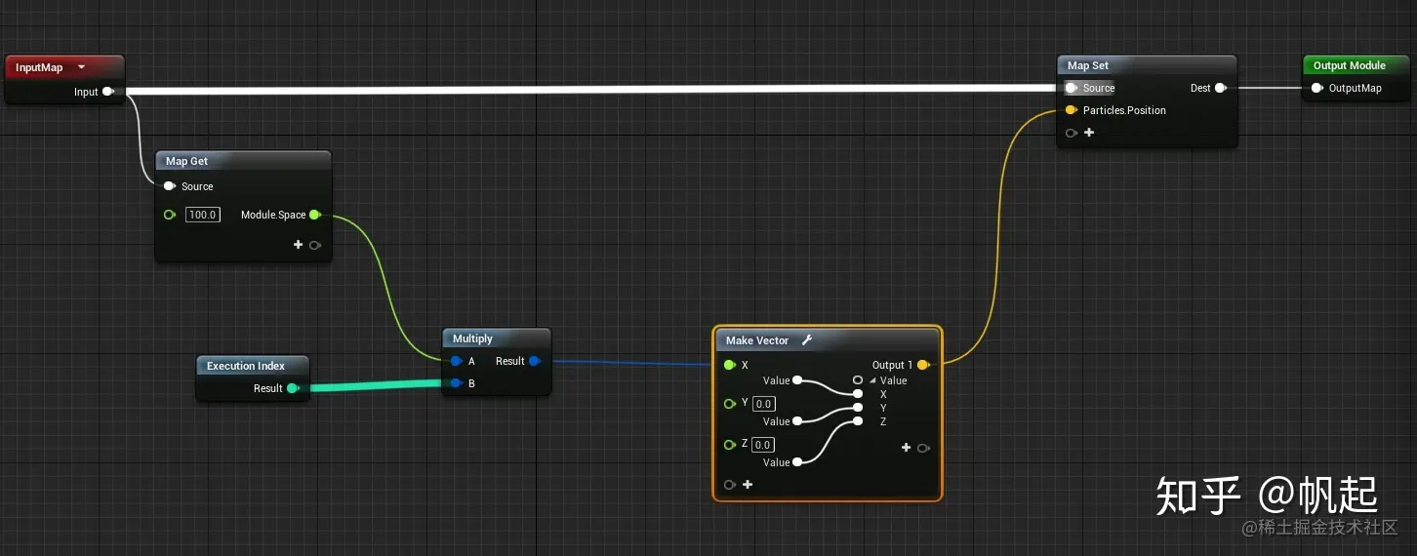Click the Particles.Position pin on Map Set
Viewport: 1417px width, 556px height.
point(1072,110)
